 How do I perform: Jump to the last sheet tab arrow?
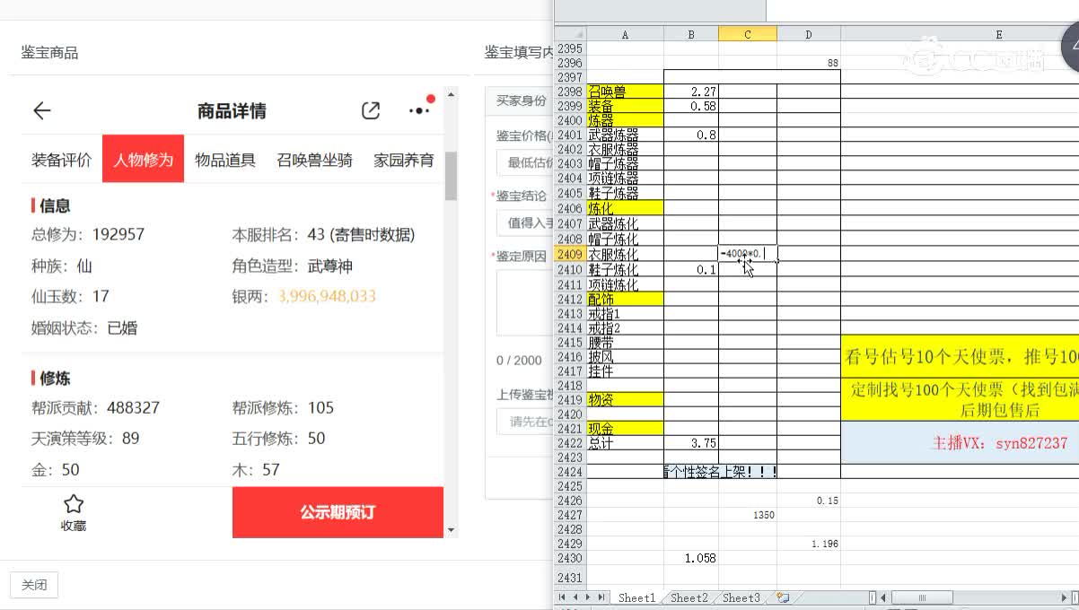pos(601,597)
